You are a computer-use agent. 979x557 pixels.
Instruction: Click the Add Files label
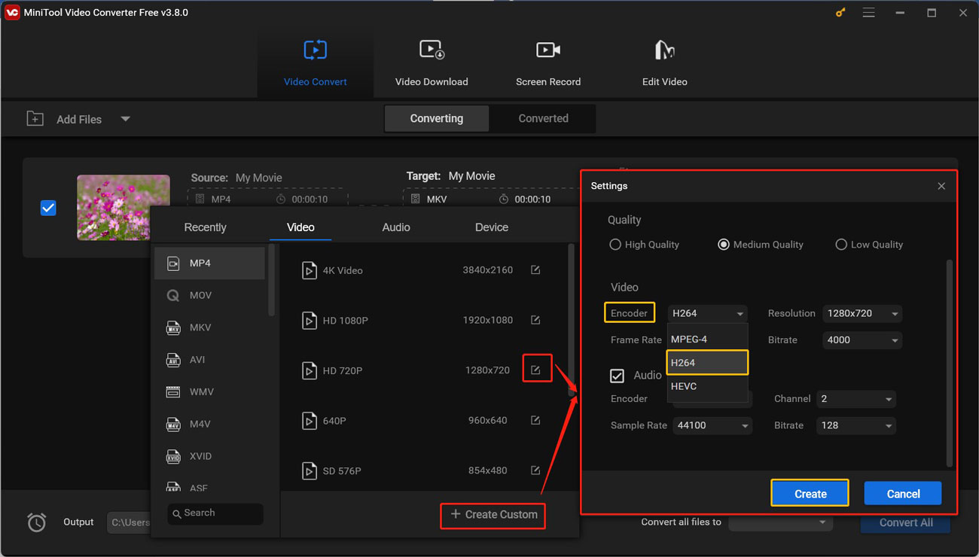[79, 119]
